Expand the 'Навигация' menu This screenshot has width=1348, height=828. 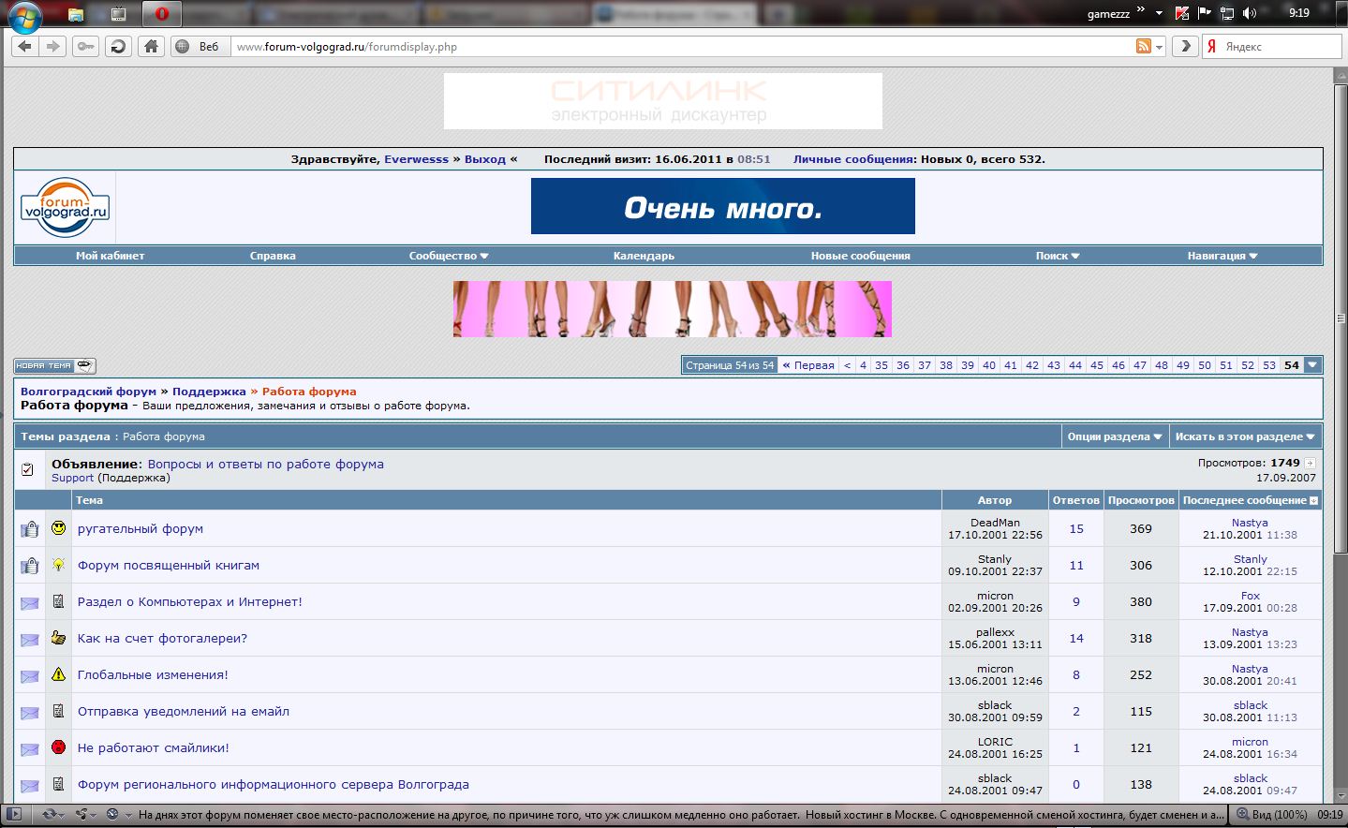(x=1222, y=256)
